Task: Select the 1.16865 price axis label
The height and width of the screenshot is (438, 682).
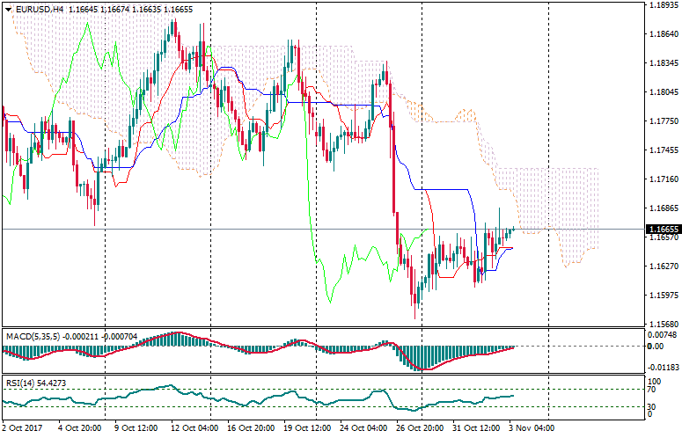Action: [x=661, y=208]
